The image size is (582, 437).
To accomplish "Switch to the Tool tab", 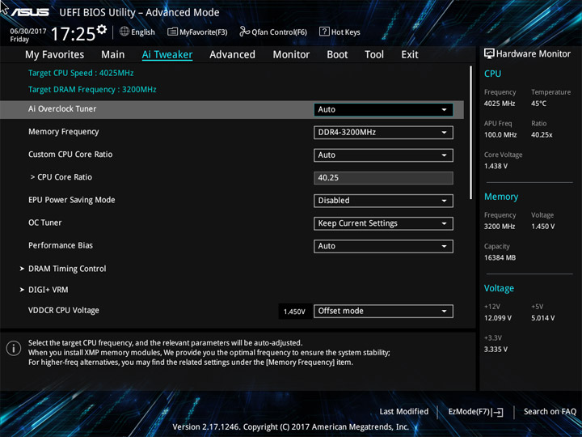I will pyautogui.click(x=374, y=55).
